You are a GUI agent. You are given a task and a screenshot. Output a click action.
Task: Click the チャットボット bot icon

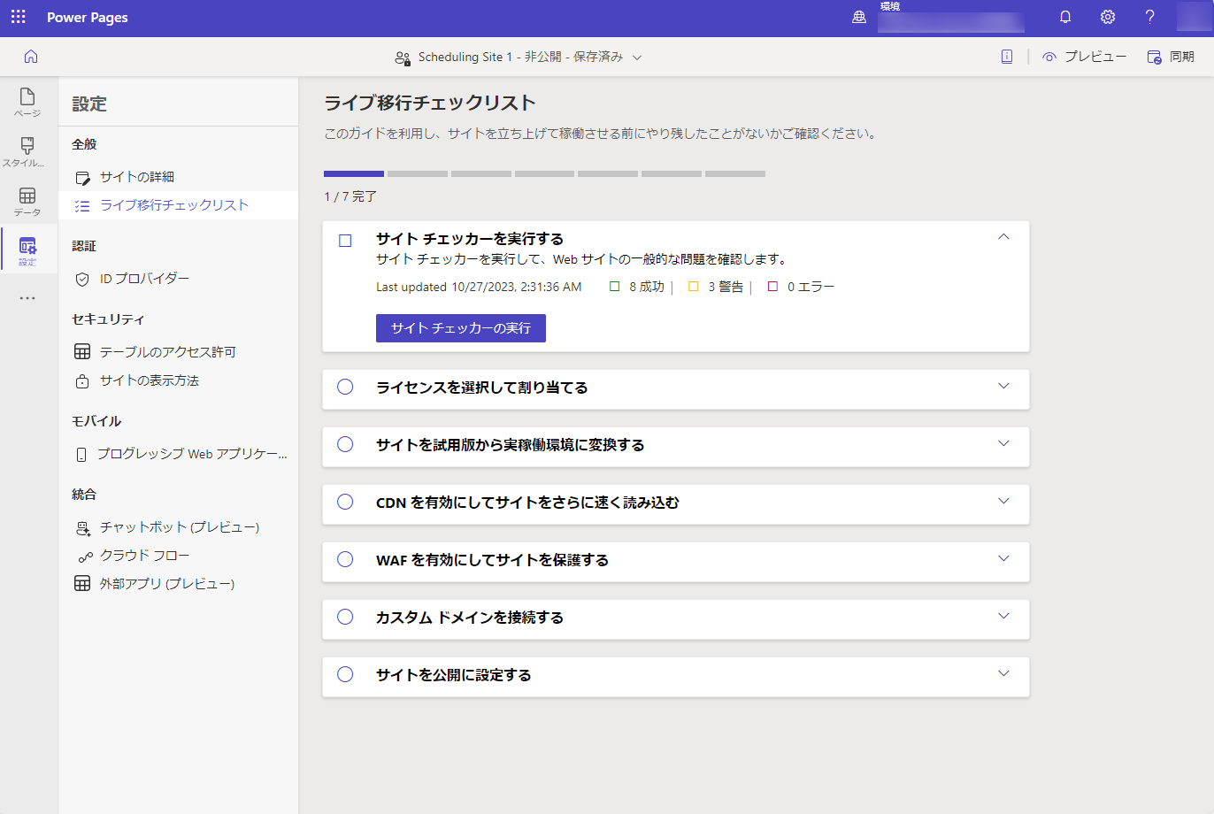coord(83,527)
